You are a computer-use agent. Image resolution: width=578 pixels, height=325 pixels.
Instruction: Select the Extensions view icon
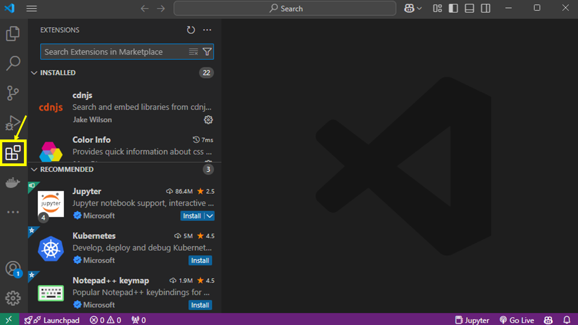pos(13,153)
